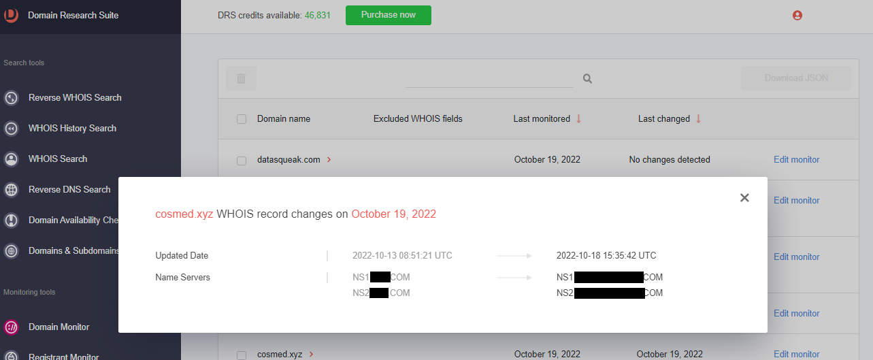This screenshot has width=873, height=360.
Task: Sort by Last changed arrow
Action: click(698, 119)
